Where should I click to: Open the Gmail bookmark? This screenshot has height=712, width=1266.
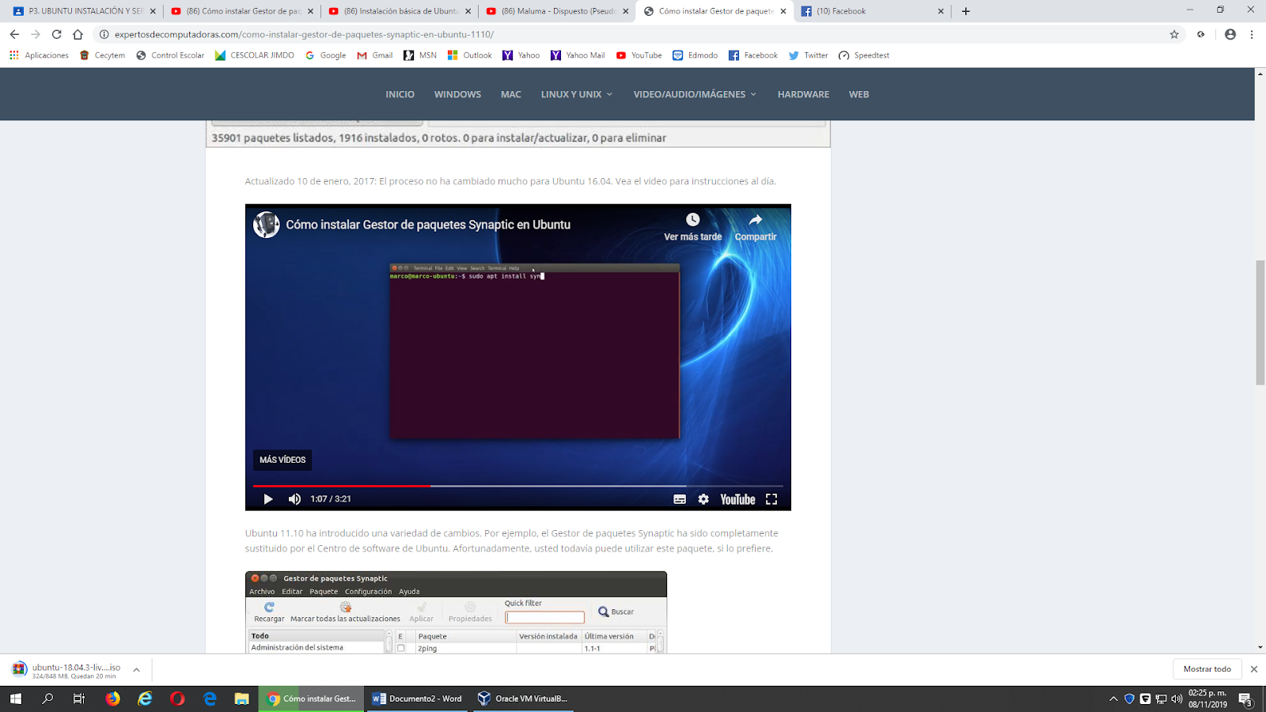[x=374, y=55]
